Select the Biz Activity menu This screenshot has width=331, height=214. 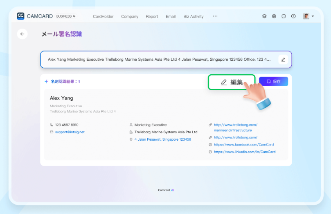coord(194,16)
